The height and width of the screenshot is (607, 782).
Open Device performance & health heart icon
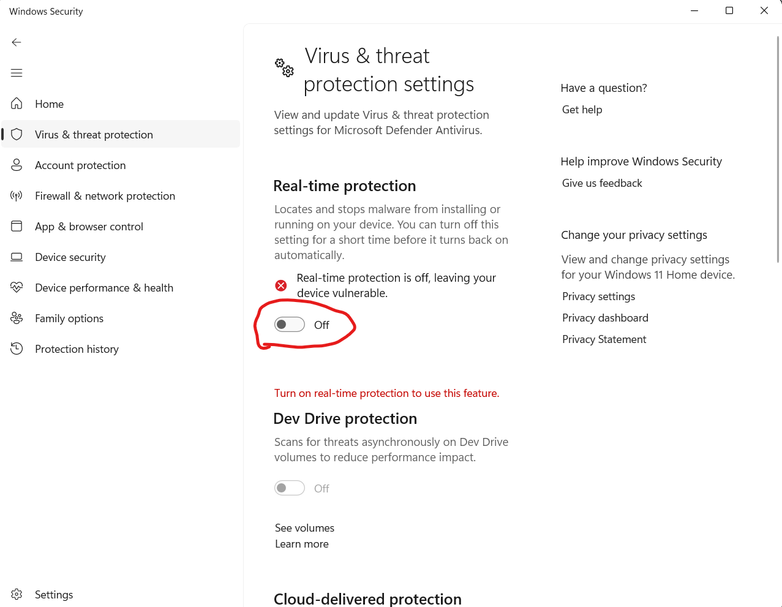click(17, 287)
